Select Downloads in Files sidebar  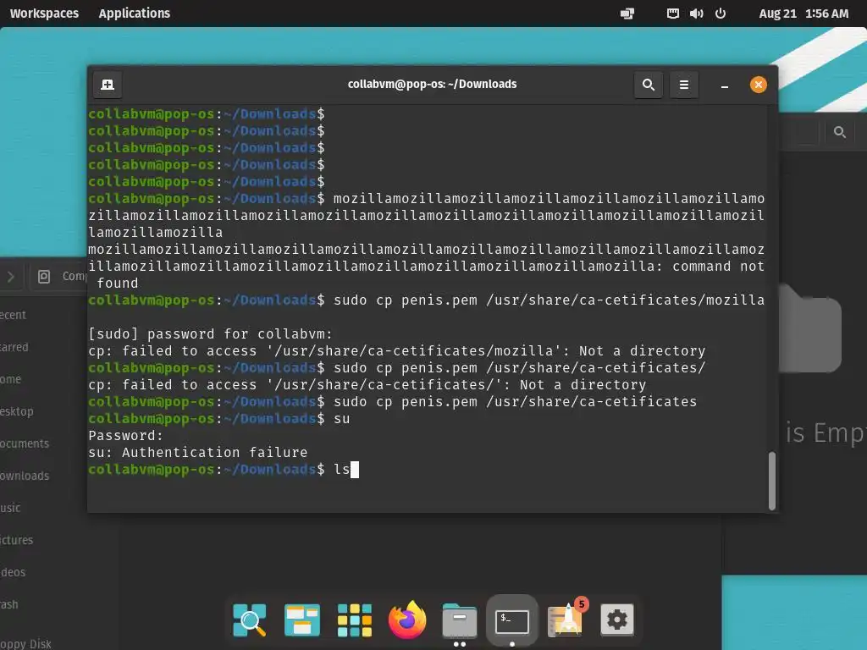[x=25, y=476]
